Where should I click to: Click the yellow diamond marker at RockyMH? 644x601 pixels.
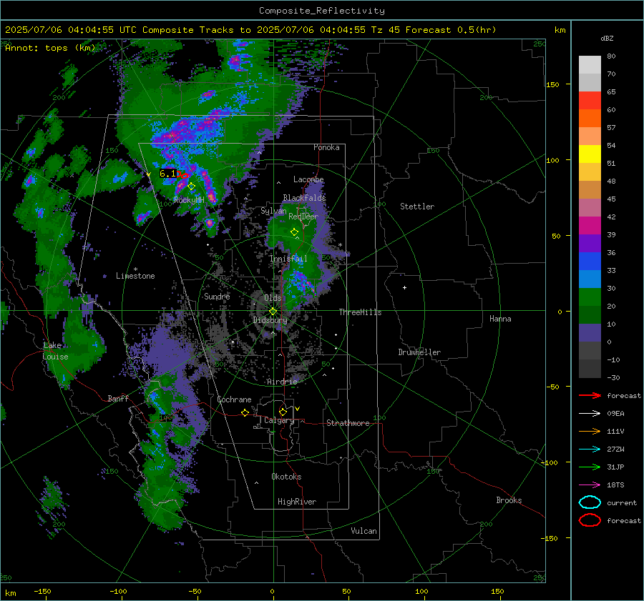[191, 187]
